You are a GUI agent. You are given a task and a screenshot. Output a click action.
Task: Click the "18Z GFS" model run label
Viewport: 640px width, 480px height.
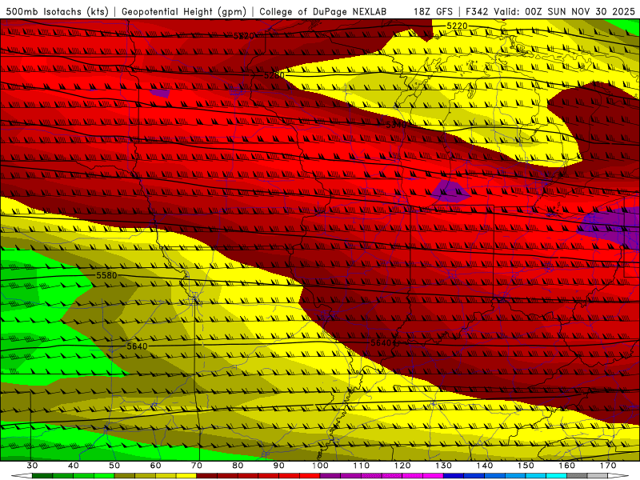point(433,11)
